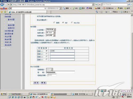Click the 硬盘 toolbar button
133x99 pixels.
pyautogui.click(x=89, y=8)
